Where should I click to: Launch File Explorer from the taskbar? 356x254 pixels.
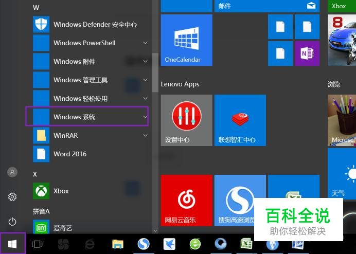point(118,244)
